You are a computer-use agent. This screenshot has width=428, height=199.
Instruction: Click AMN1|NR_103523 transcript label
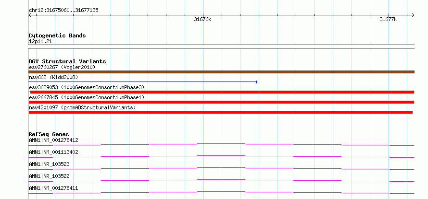point(49,164)
